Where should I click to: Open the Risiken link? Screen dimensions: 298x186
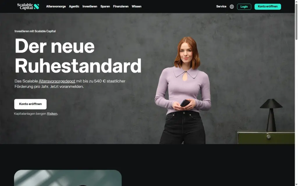coord(52,114)
